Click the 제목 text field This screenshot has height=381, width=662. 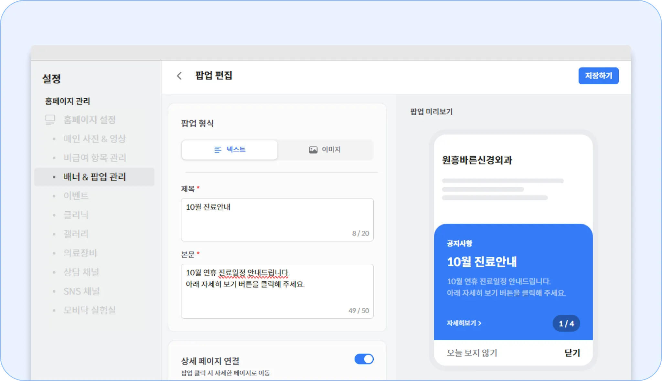pyautogui.click(x=277, y=219)
